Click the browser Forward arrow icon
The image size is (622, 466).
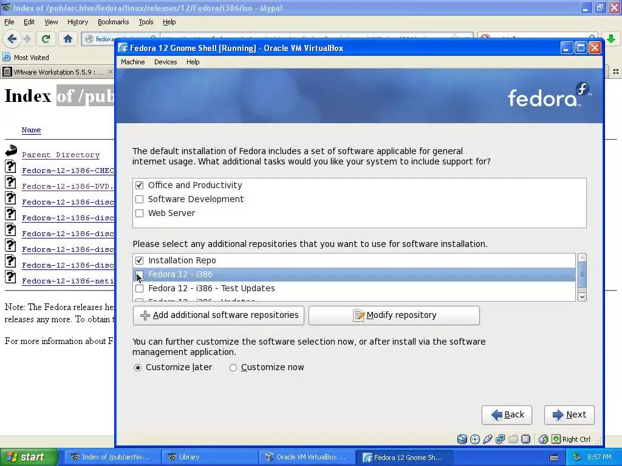pos(27,39)
